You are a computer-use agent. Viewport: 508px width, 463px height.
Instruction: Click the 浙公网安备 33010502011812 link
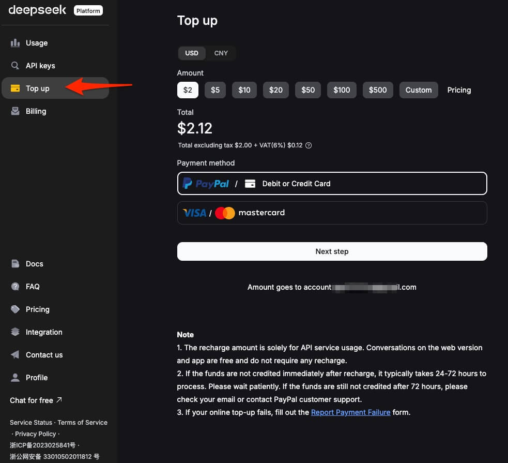54,456
